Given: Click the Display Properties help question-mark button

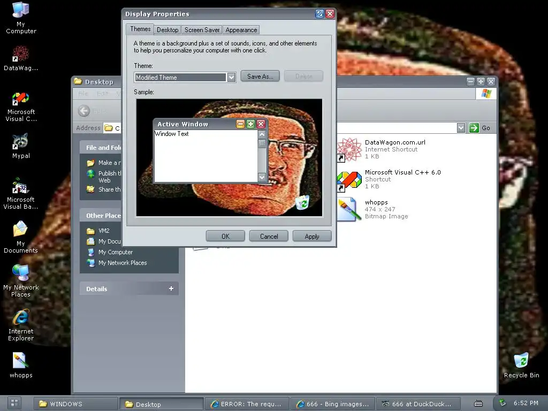Looking at the screenshot, I should (319, 14).
